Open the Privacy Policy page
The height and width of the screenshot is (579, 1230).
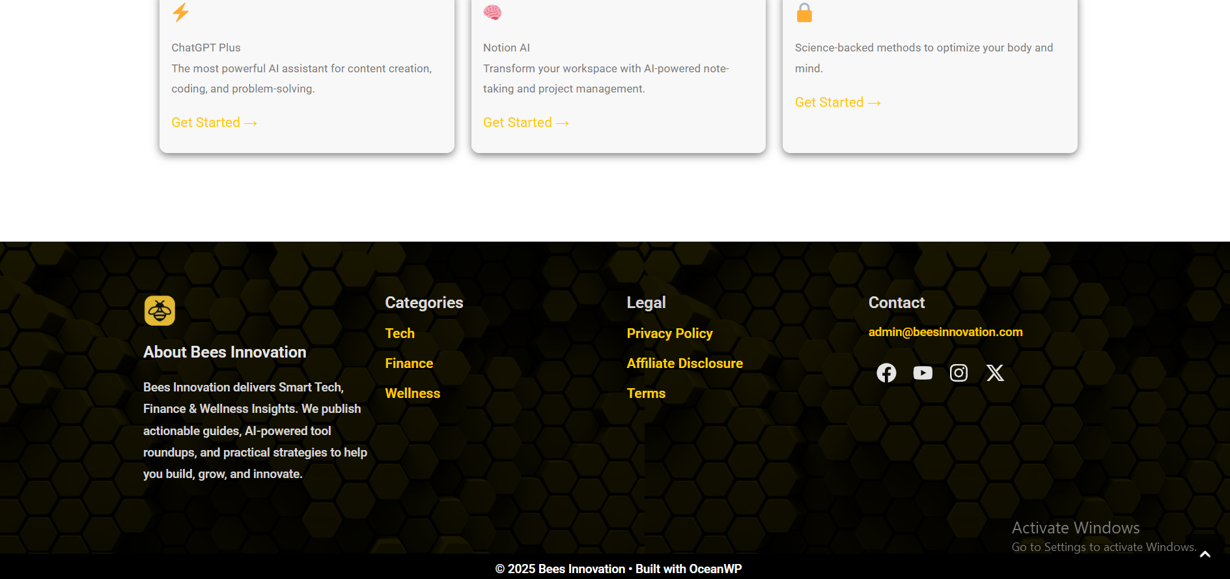(669, 333)
